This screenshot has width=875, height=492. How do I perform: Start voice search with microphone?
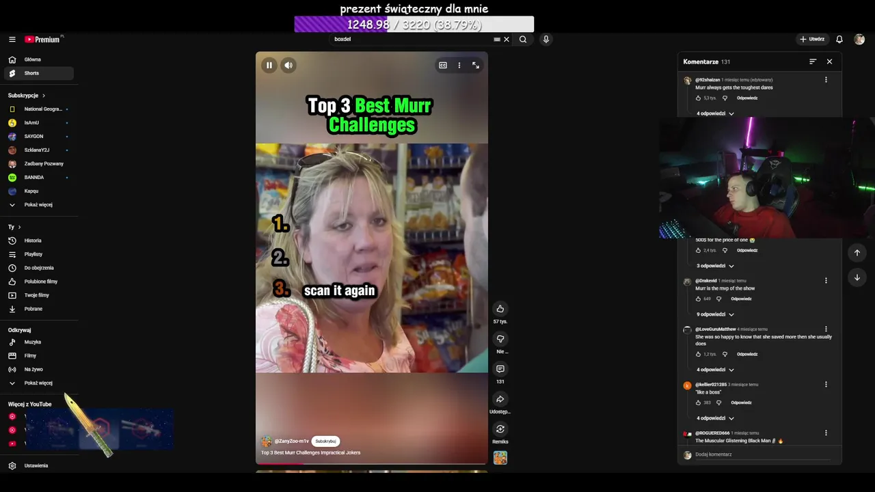coord(546,40)
